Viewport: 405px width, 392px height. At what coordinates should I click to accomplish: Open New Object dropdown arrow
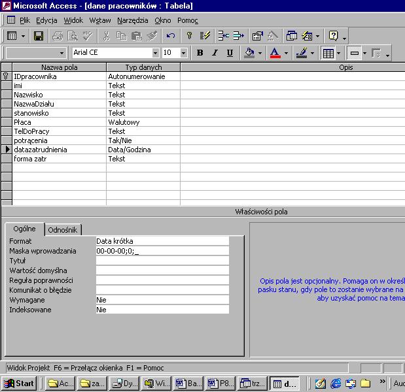(318, 36)
